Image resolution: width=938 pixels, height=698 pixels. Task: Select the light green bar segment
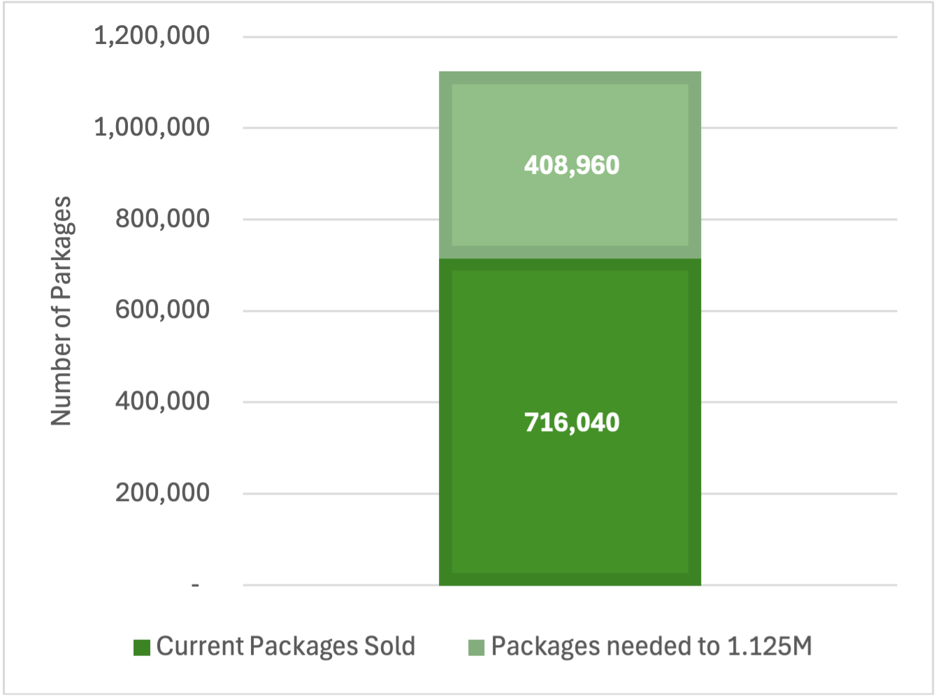pyautogui.click(x=570, y=210)
